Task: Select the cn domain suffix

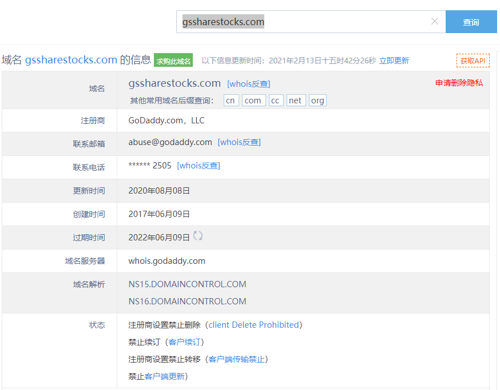Action: point(231,100)
